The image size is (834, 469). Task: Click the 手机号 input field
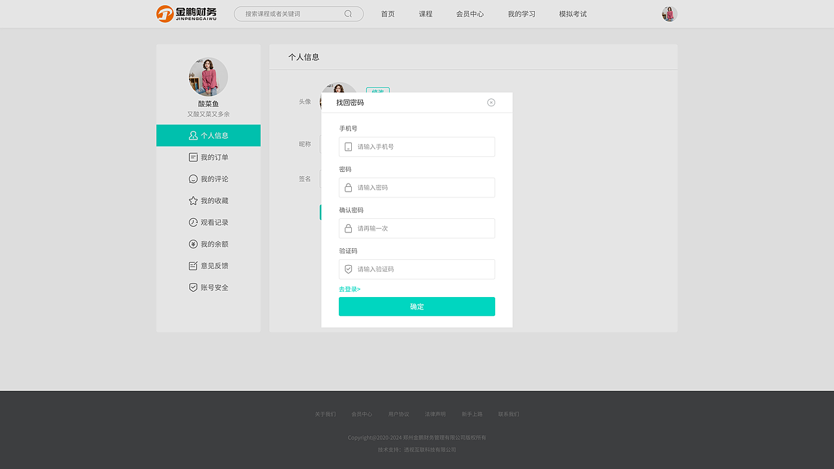pyautogui.click(x=417, y=147)
